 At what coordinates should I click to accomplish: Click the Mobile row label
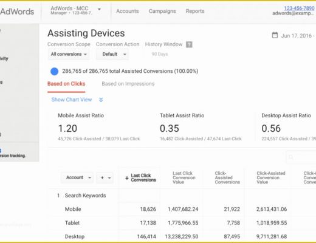(73, 209)
